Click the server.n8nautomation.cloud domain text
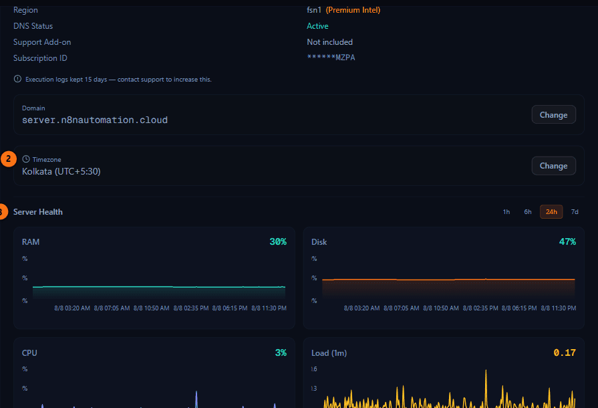This screenshot has height=408, width=598. 95,120
